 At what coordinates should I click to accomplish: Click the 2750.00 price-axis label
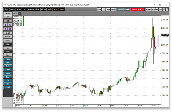click(165, 20)
